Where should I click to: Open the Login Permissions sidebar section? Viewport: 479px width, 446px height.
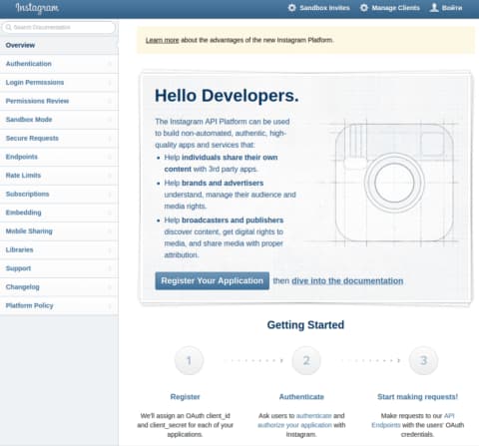(59, 83)
